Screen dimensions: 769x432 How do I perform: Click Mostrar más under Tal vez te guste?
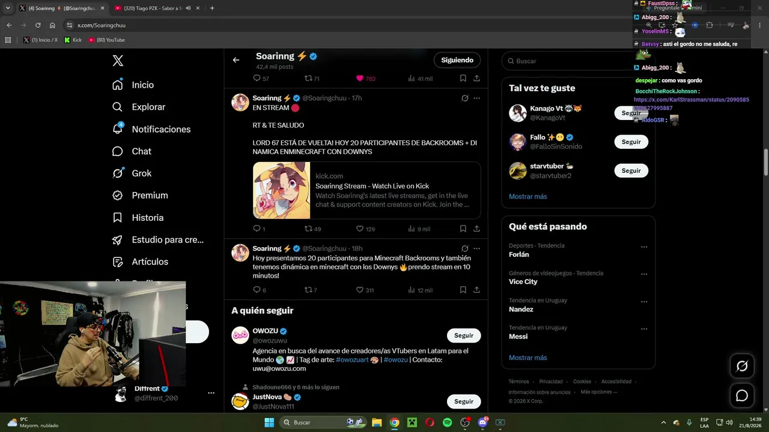[527, 197]
